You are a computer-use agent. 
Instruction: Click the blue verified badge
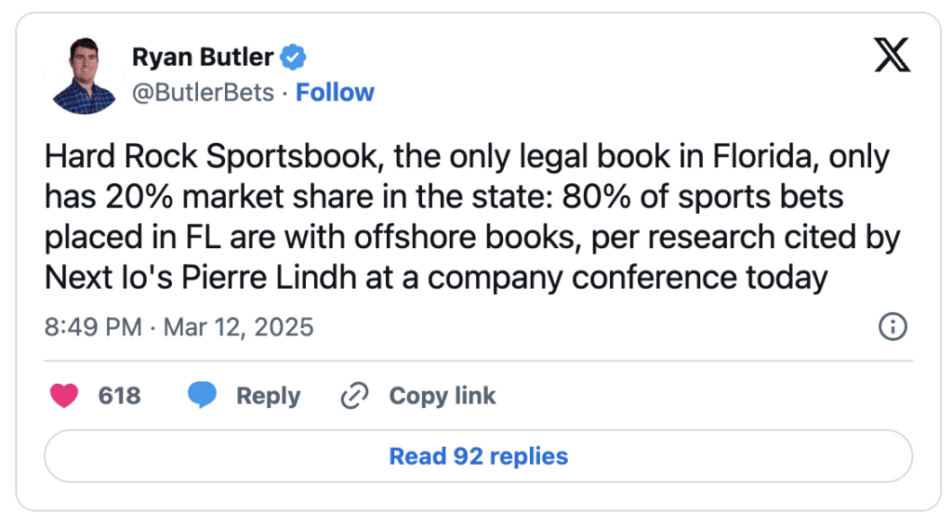click(x=294, y=58)
